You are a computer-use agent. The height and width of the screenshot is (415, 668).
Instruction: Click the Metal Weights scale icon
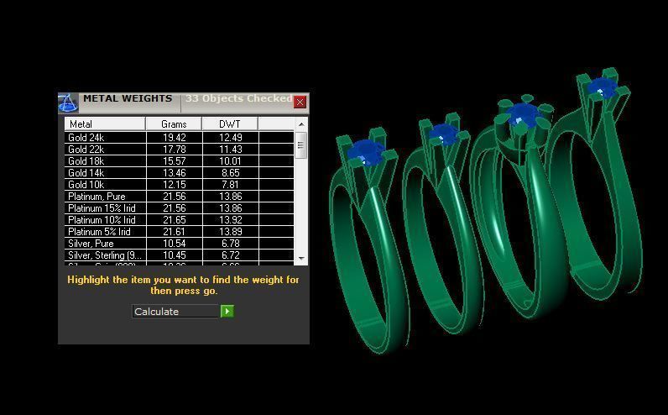[68, 102]
